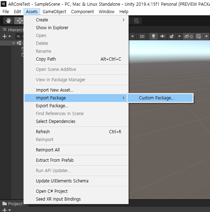The width and height of the screenshot is (210, 212).
Task: Select the Move tool
Action: [20, 21]
